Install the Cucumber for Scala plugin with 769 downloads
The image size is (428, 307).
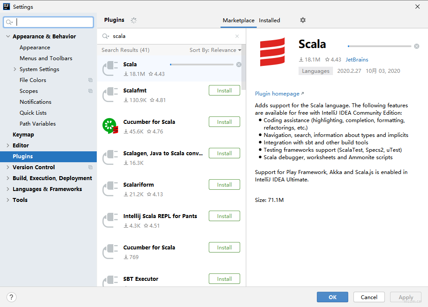click(x=224, y=247)
